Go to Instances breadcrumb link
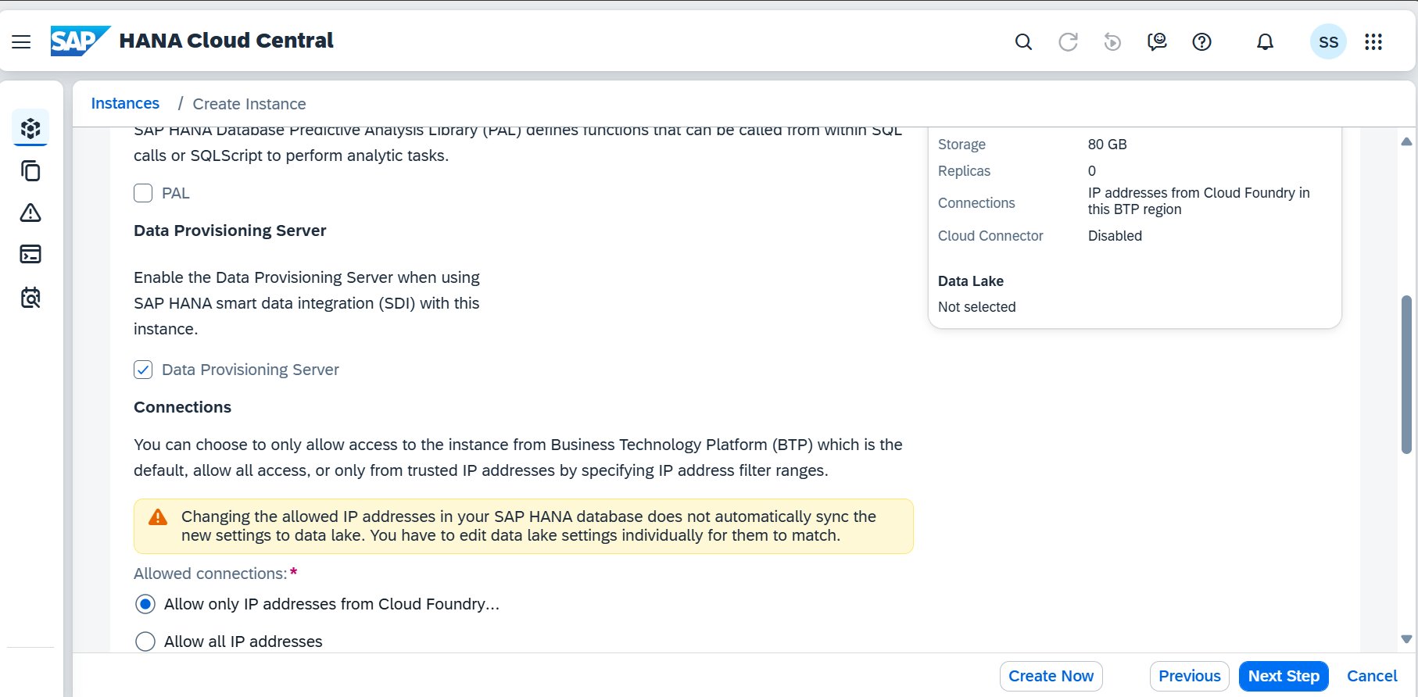Screen dimensions: 1418x697 point(125,104)
